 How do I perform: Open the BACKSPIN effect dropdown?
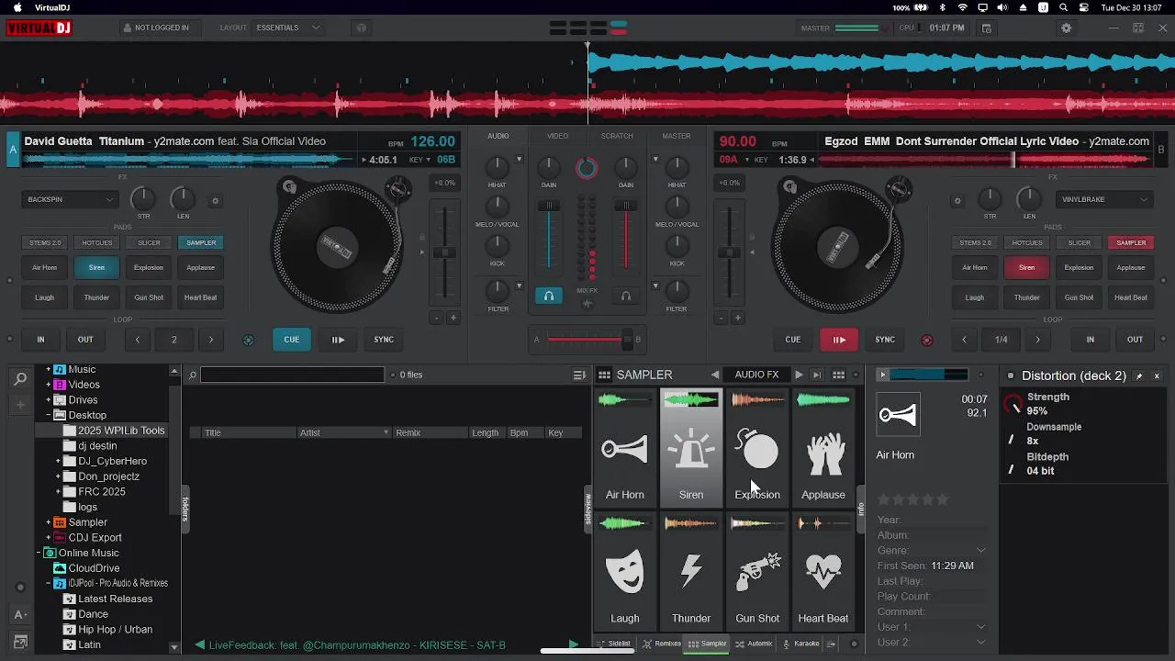click(x=71, y=199)
